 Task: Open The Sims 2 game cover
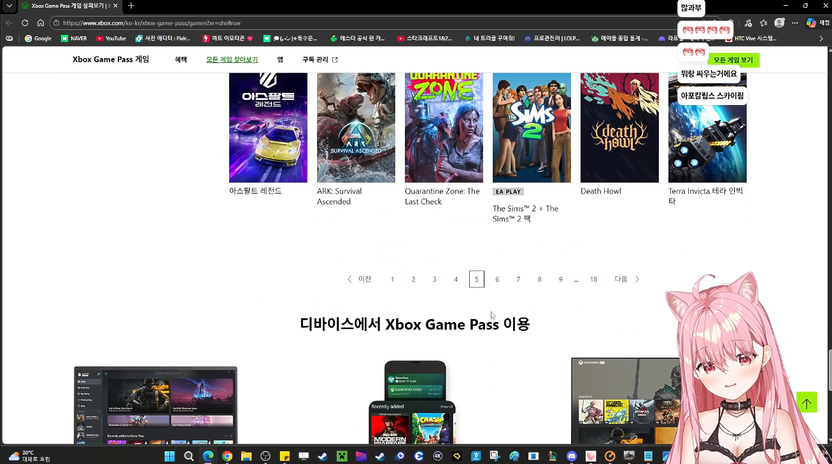click(532, 127)
